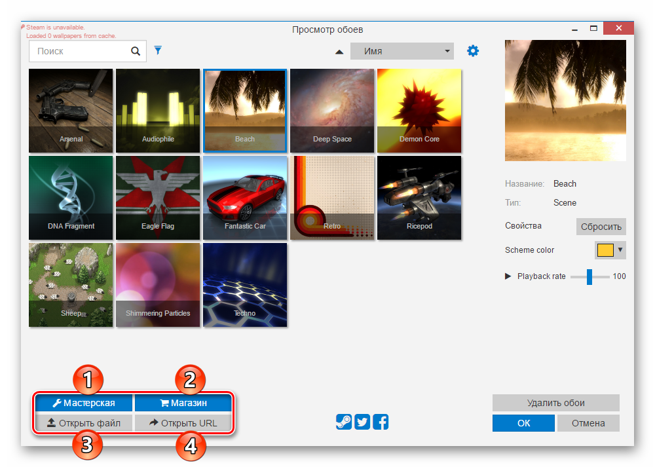Open the Steam social icon
The width and height of the screenshot is (655, 467).
point(344,422)
